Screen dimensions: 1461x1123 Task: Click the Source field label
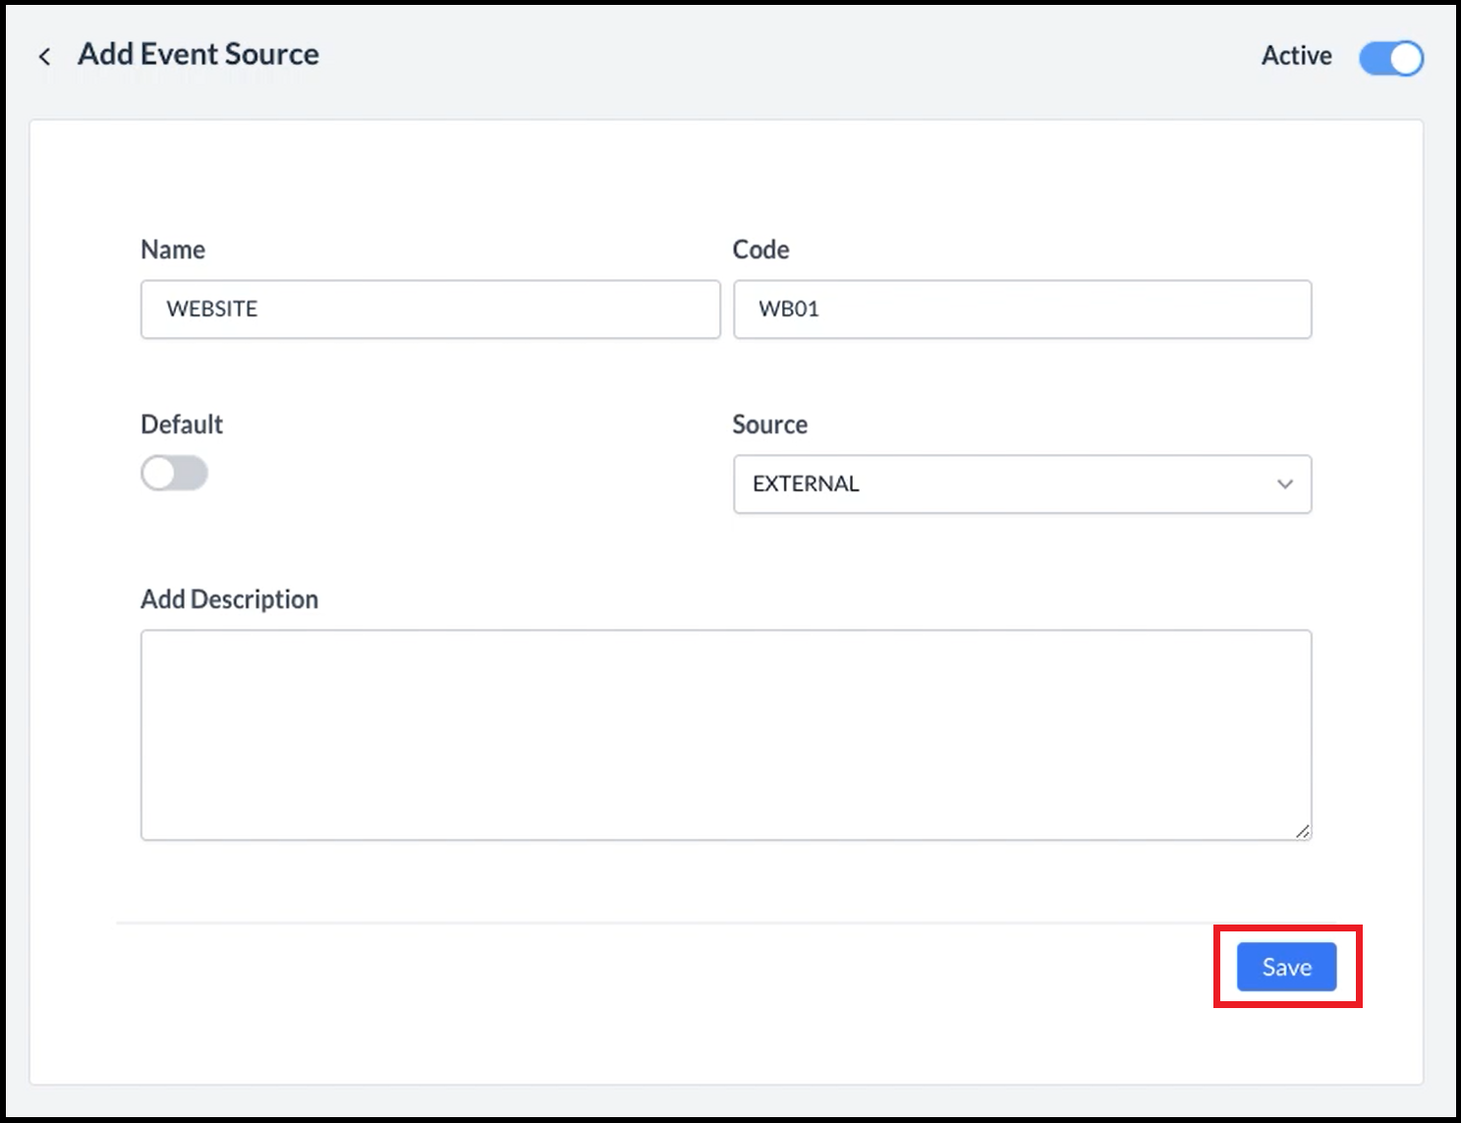point(769,424)
